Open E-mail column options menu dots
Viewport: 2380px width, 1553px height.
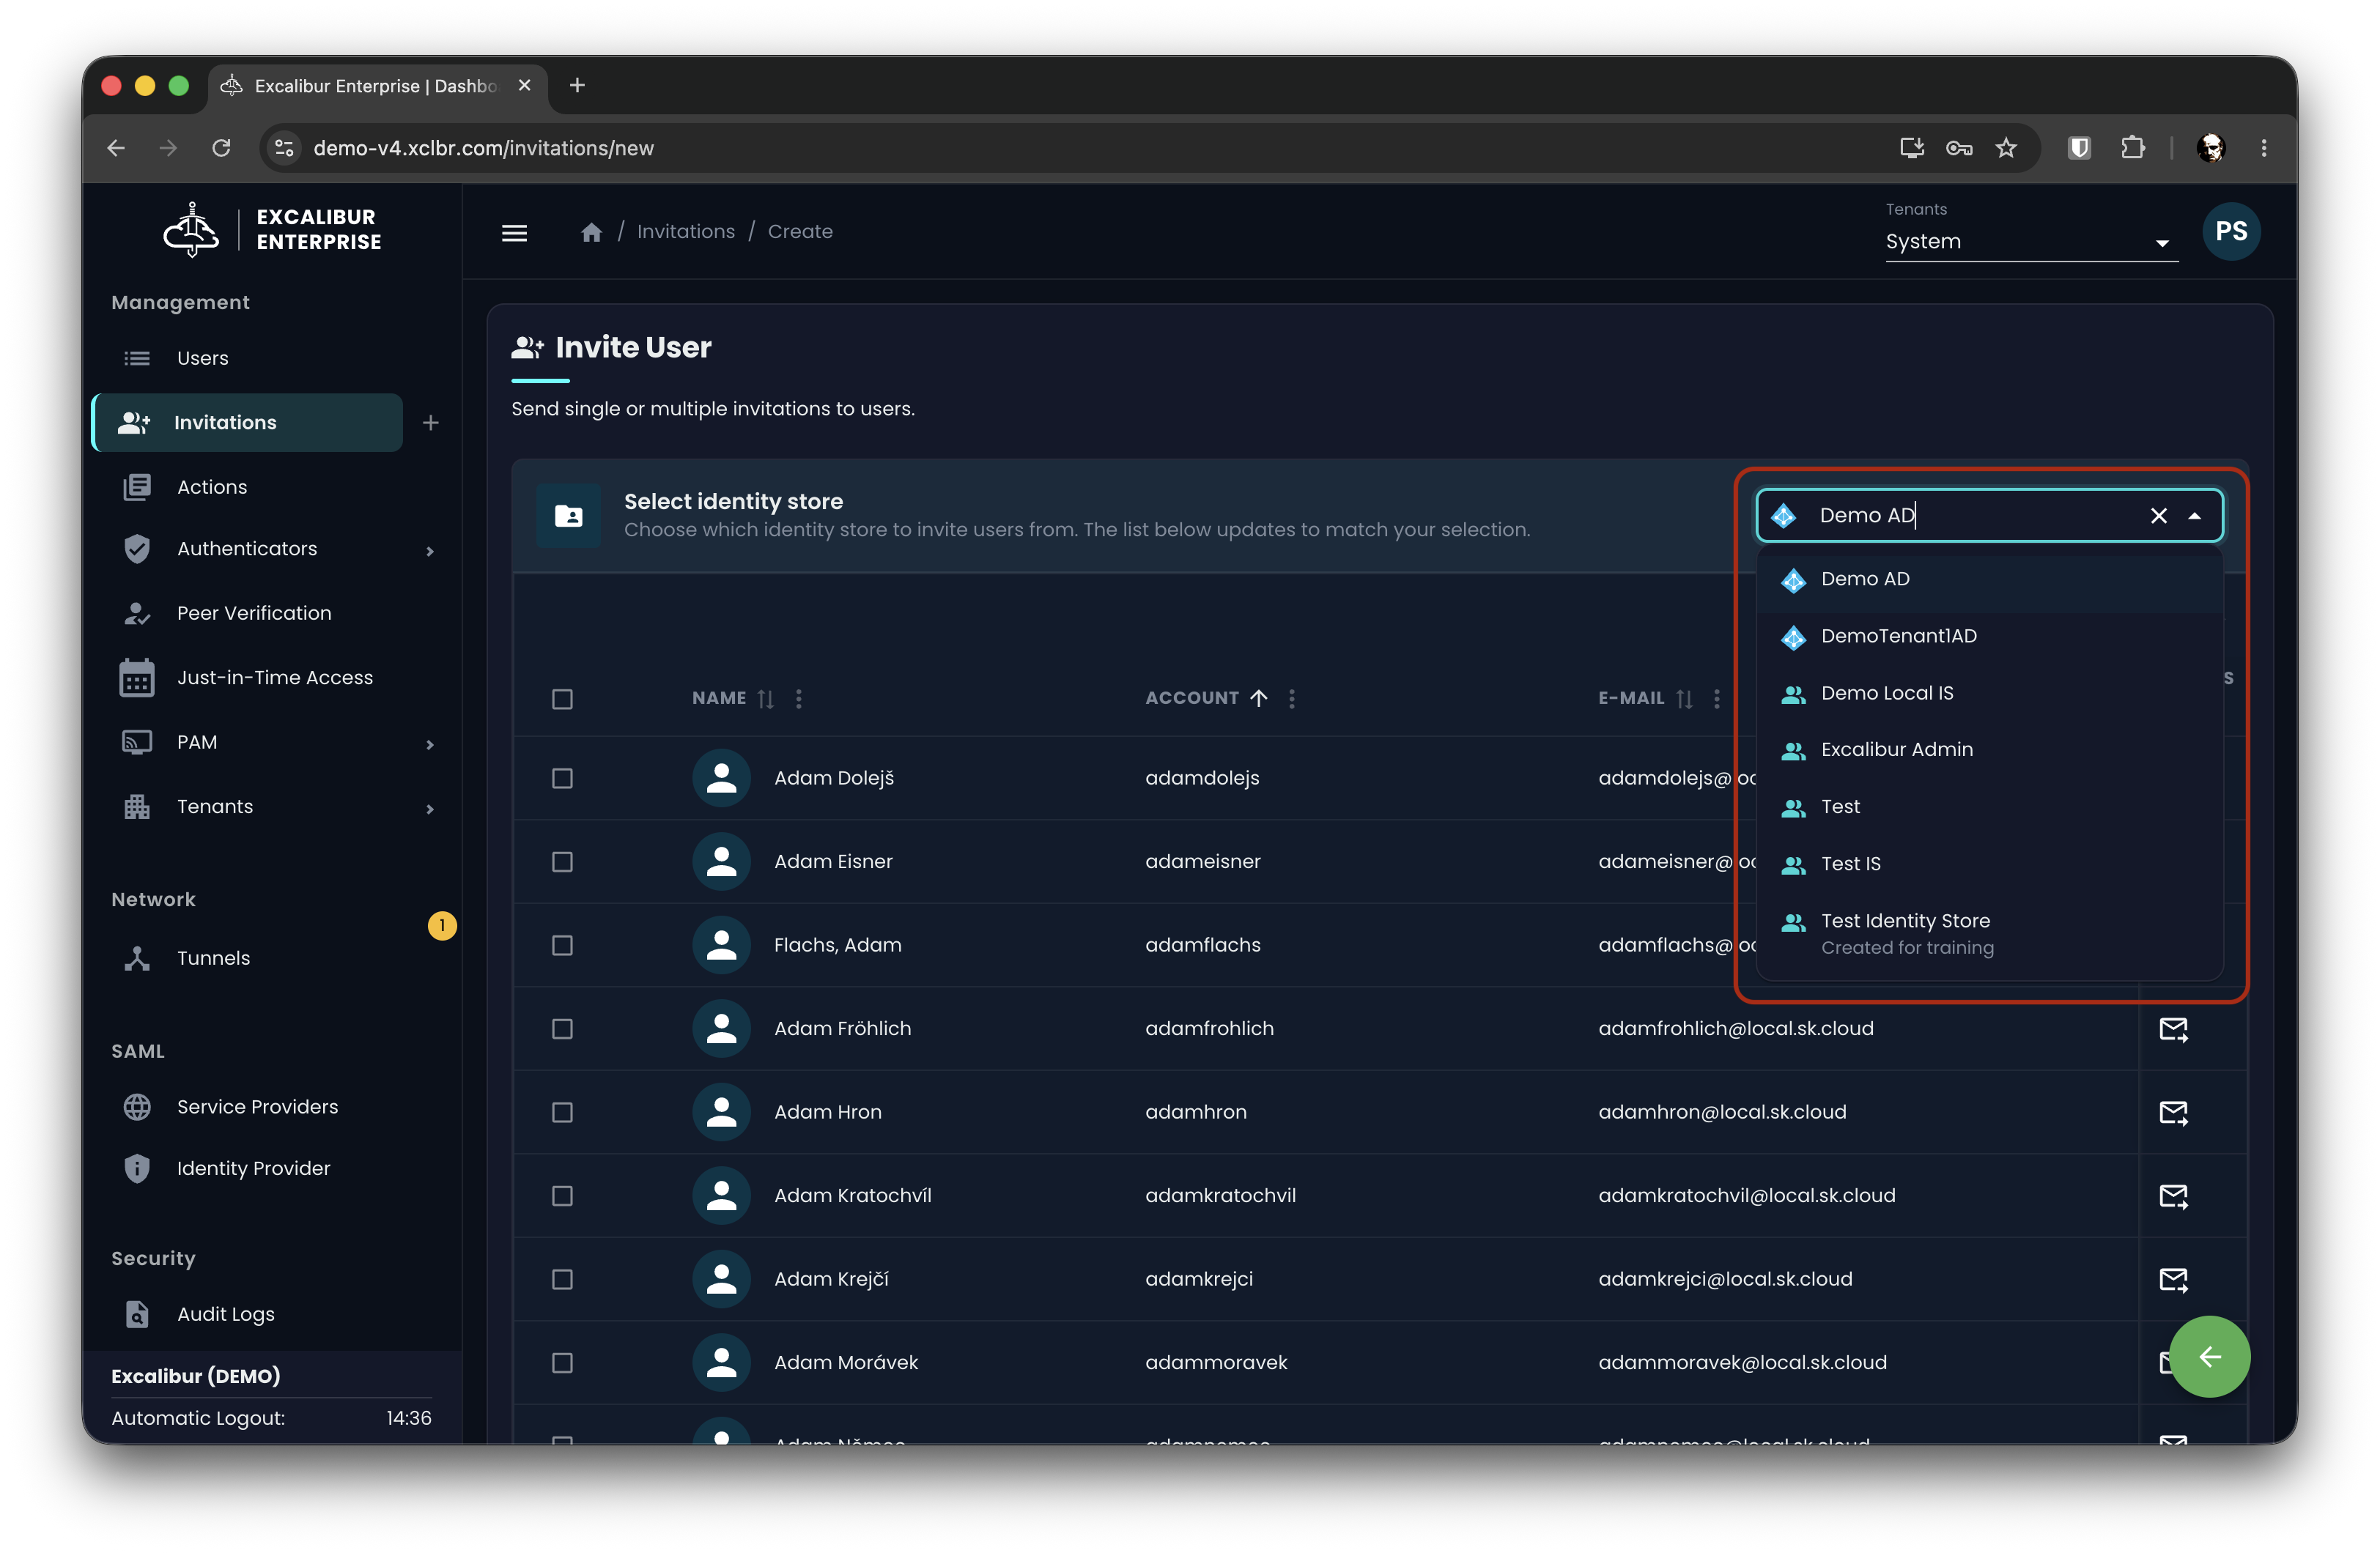tap(1716, 699)
